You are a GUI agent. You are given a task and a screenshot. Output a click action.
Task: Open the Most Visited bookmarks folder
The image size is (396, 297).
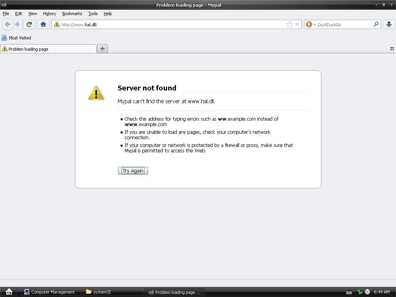click(16, 38)
